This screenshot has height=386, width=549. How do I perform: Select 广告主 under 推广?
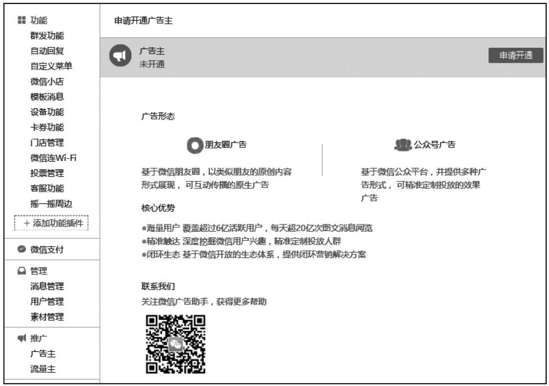[43, 354]
